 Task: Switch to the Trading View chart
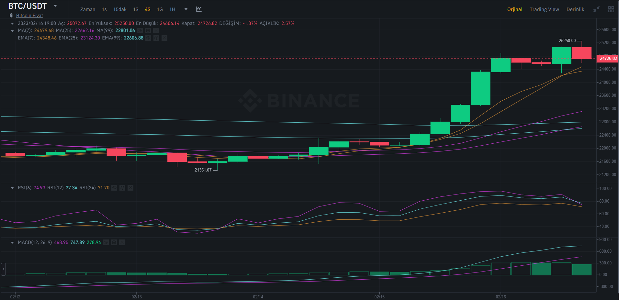click(x=544, y=9)
